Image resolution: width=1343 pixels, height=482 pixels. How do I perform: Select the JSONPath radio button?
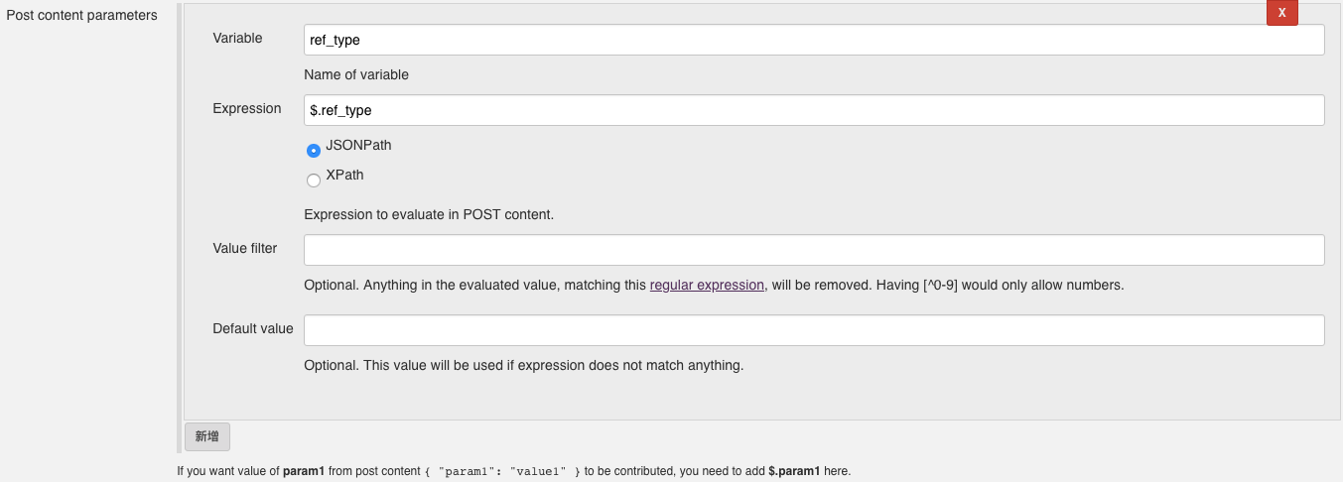314,151
